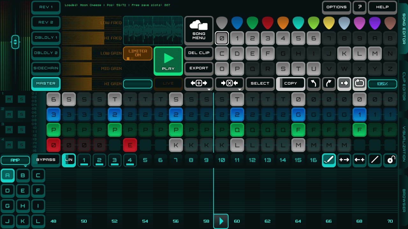This screenshot has height=229, width=408.
Task: Select the SIDECHAIN effects channel
Action: click(x=46, y=68)
